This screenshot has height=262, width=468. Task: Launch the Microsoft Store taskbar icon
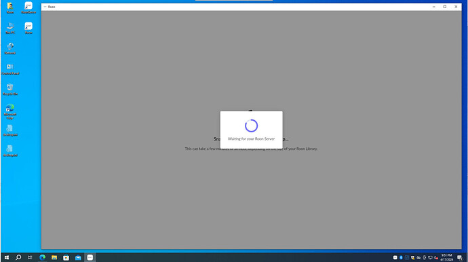66,257
